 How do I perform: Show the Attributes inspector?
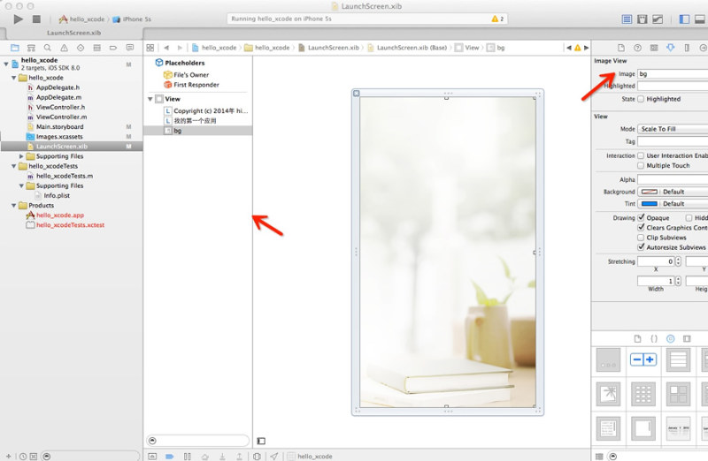pos(671,48)
